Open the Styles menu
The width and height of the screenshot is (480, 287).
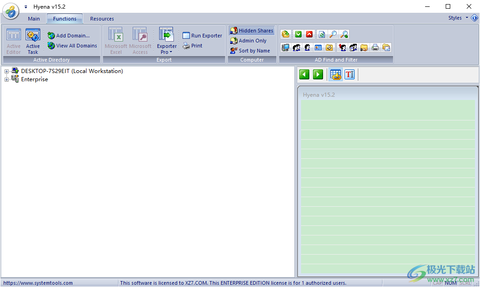457,18
